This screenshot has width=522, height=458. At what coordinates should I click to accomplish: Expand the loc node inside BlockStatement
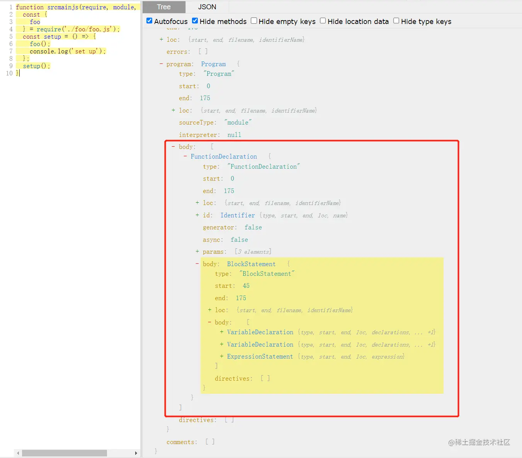pos(210,310)
